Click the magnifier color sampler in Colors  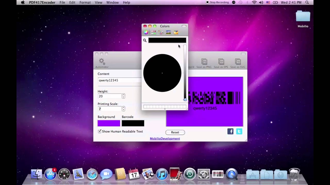(145, 40)
